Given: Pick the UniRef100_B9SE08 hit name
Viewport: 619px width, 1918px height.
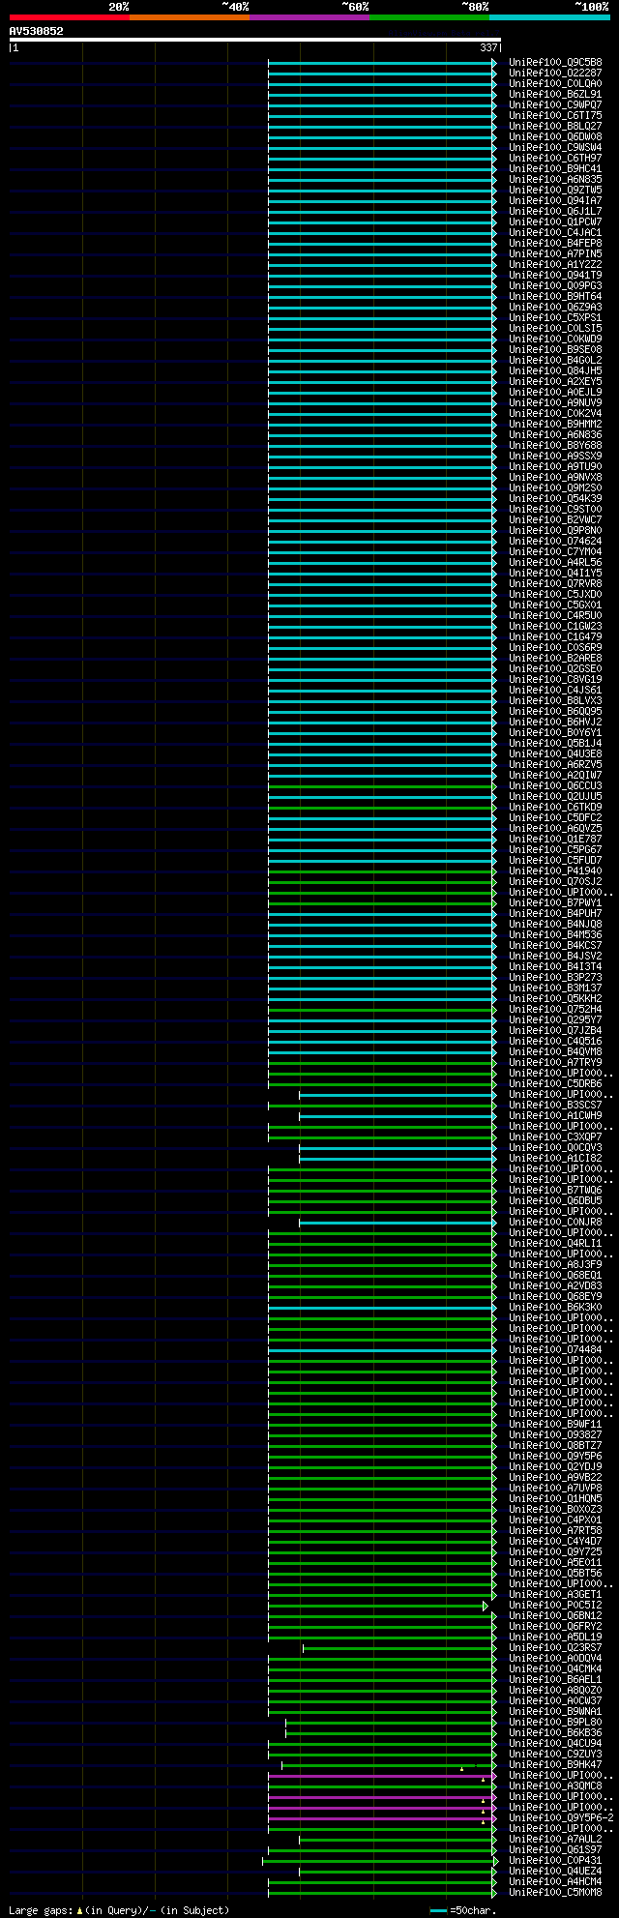Looking at the screenshot, I should point(555,349).
